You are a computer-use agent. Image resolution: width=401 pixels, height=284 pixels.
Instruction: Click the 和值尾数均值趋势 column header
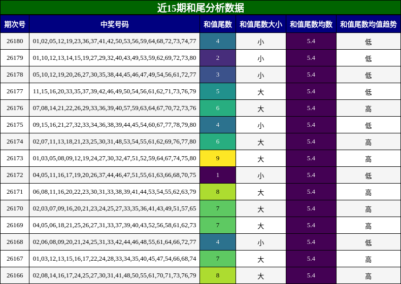(369, 24)
